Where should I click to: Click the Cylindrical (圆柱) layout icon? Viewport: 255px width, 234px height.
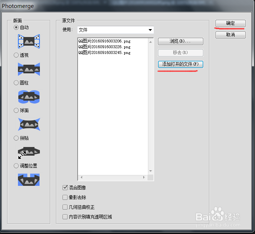29,97
